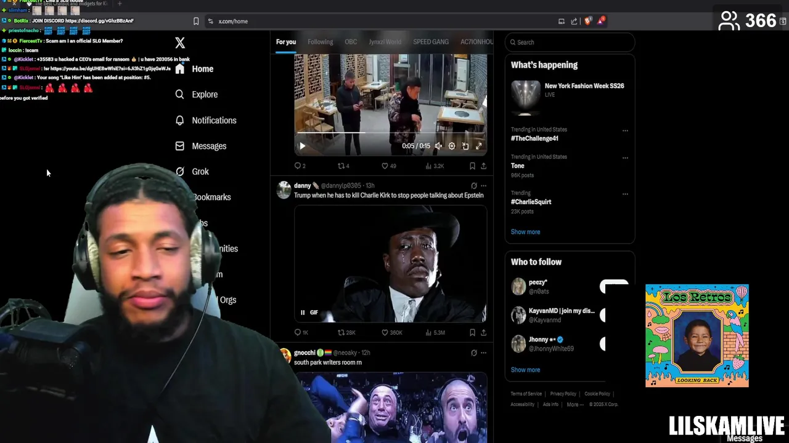
Task: View analytics for danny's 5.3M views
Action: tap(435, 333)
